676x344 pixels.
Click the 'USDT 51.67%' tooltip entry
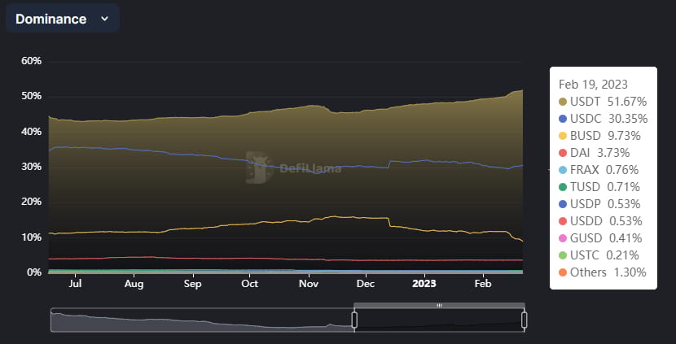[x=603, y=102]
